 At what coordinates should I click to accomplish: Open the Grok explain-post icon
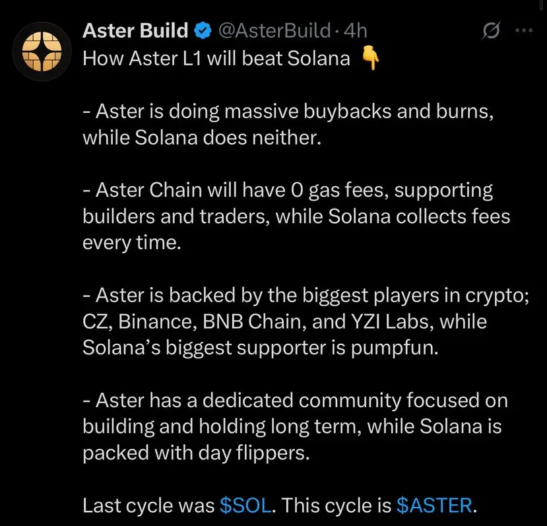click(492, 31)
